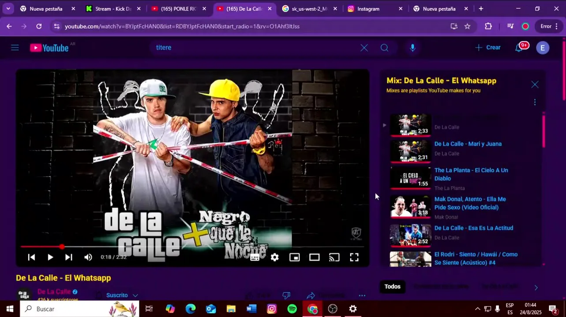
Task: Open the Mix playlist three-dot menu
Action: (x=535, y=102)
